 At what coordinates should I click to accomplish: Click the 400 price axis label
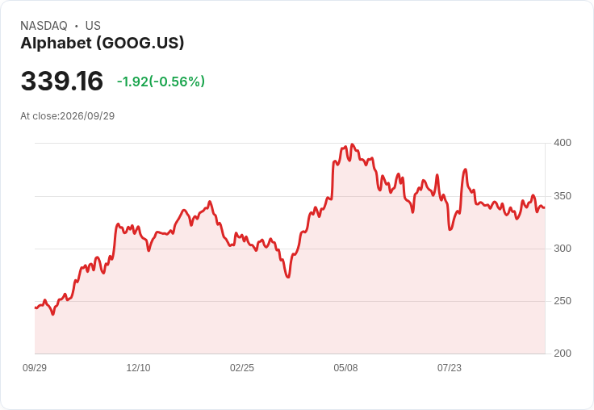point(563,143)
